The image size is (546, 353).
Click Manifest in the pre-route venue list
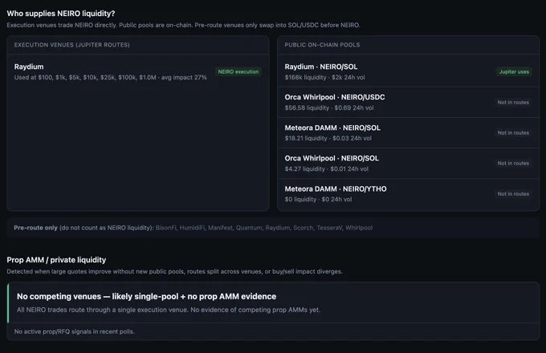[x=220, y=228]
